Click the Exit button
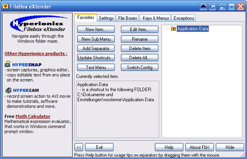247x159 pixels. pos(99,147)
